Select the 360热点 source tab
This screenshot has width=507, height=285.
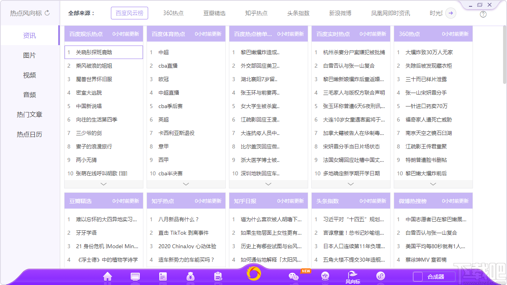pyautogui.click(x=173, y=13)
